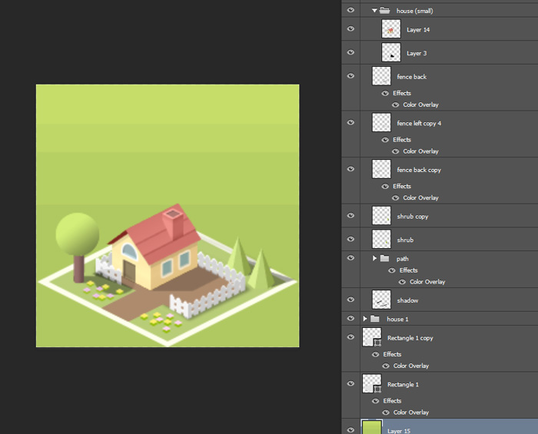Viewport: 538px width, 434px height.
Task: Hide the house (small) group
Action: [350, 10]
